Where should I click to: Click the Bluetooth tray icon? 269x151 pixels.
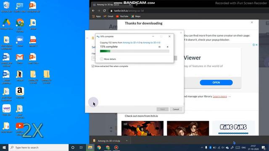(210, 147)
